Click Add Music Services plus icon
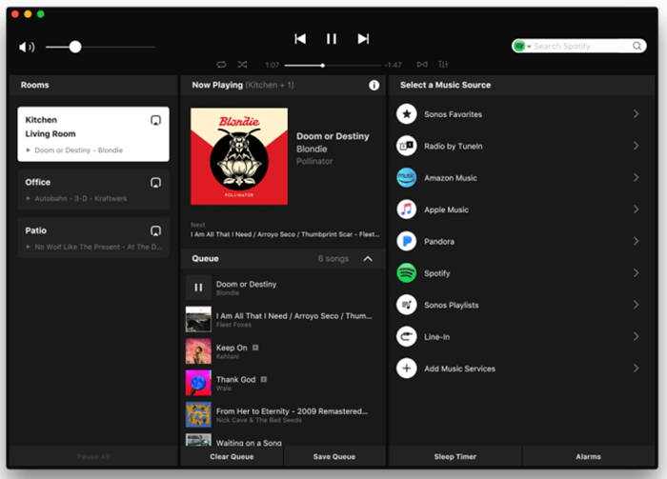 pos(407,369)
